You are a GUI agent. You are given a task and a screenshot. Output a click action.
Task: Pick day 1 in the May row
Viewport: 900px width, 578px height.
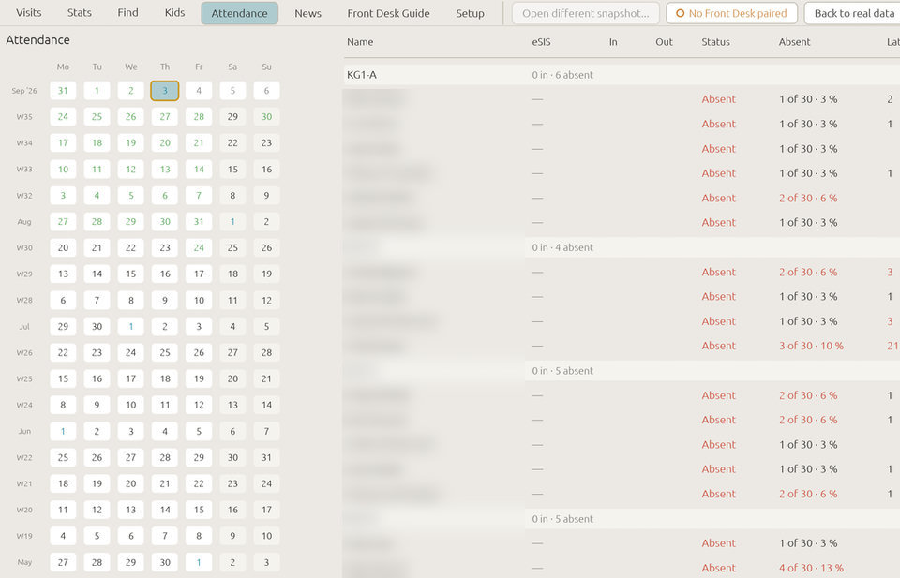click(199, 562)
